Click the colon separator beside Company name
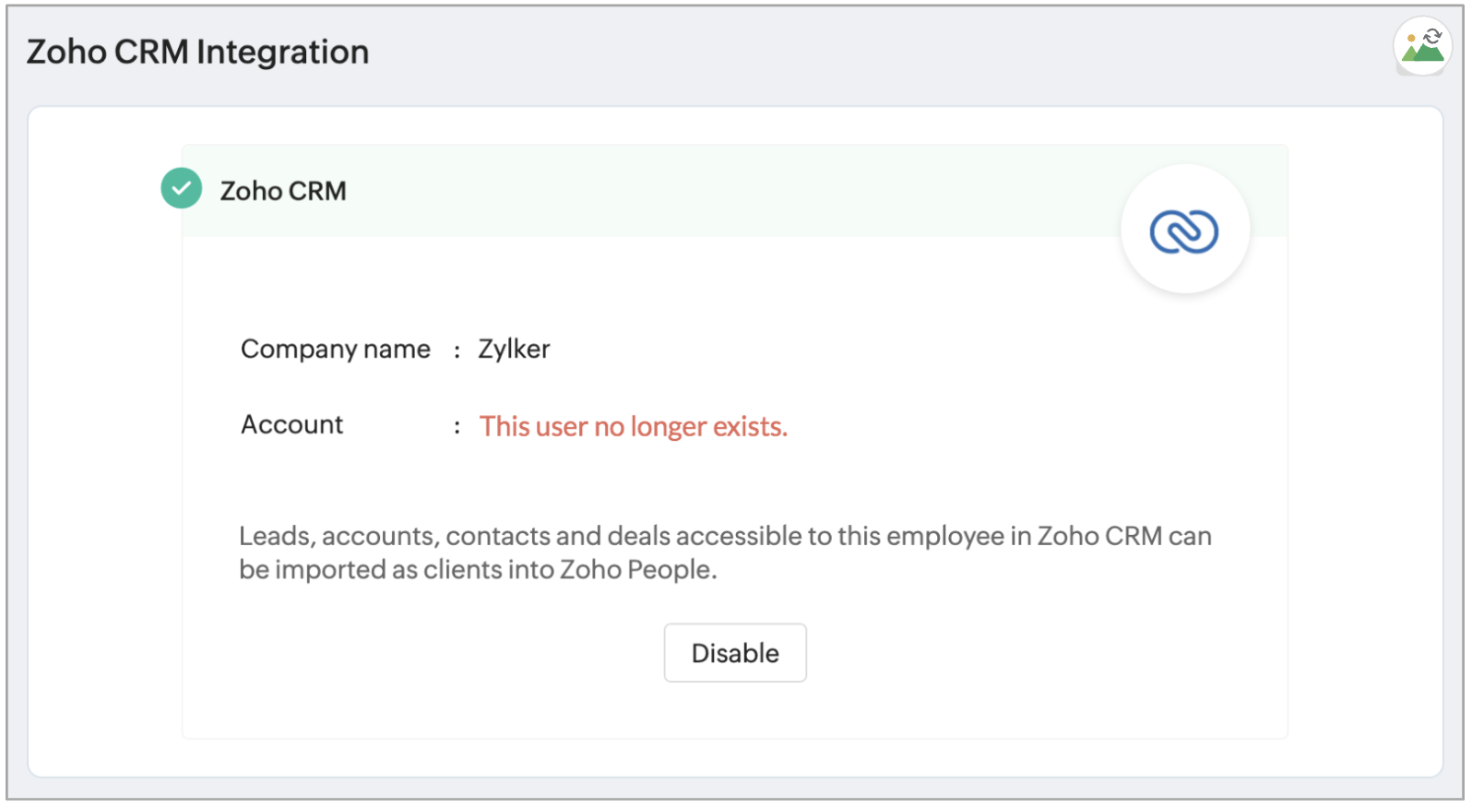The image size is (1472, 808). point(457,351)
